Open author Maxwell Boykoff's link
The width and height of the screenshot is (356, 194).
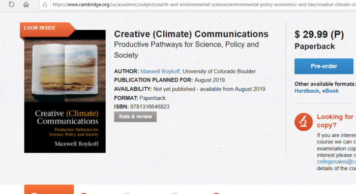pos(160,71)
